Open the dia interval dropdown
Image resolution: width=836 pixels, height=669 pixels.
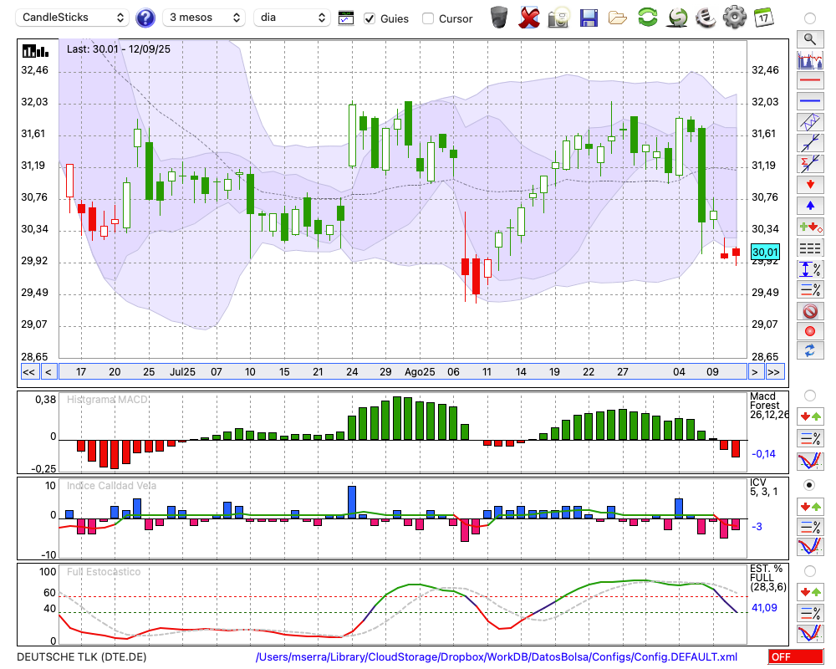[x=291, y=18]
